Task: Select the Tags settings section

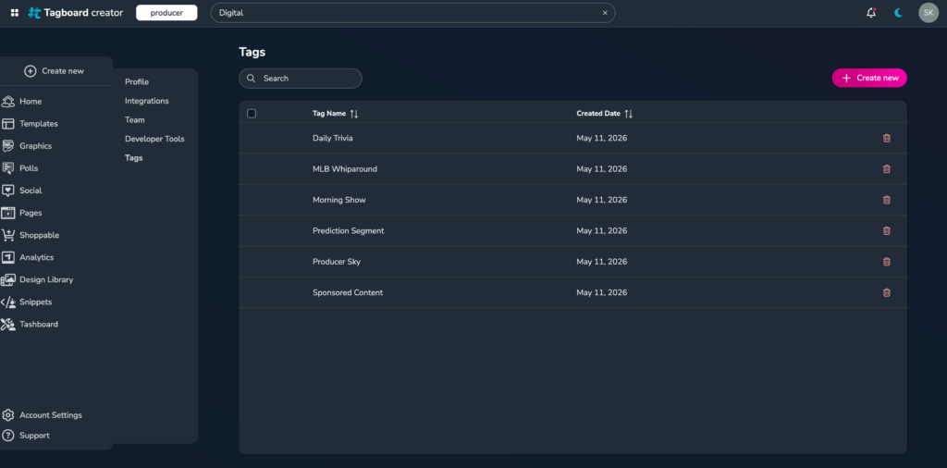Action: coord(134,158)
